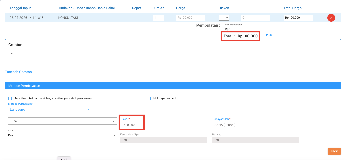Open the Metode Pembayaran Langsung dropdown
Viewport: 347px width, 160px height.
coord(50,110)
